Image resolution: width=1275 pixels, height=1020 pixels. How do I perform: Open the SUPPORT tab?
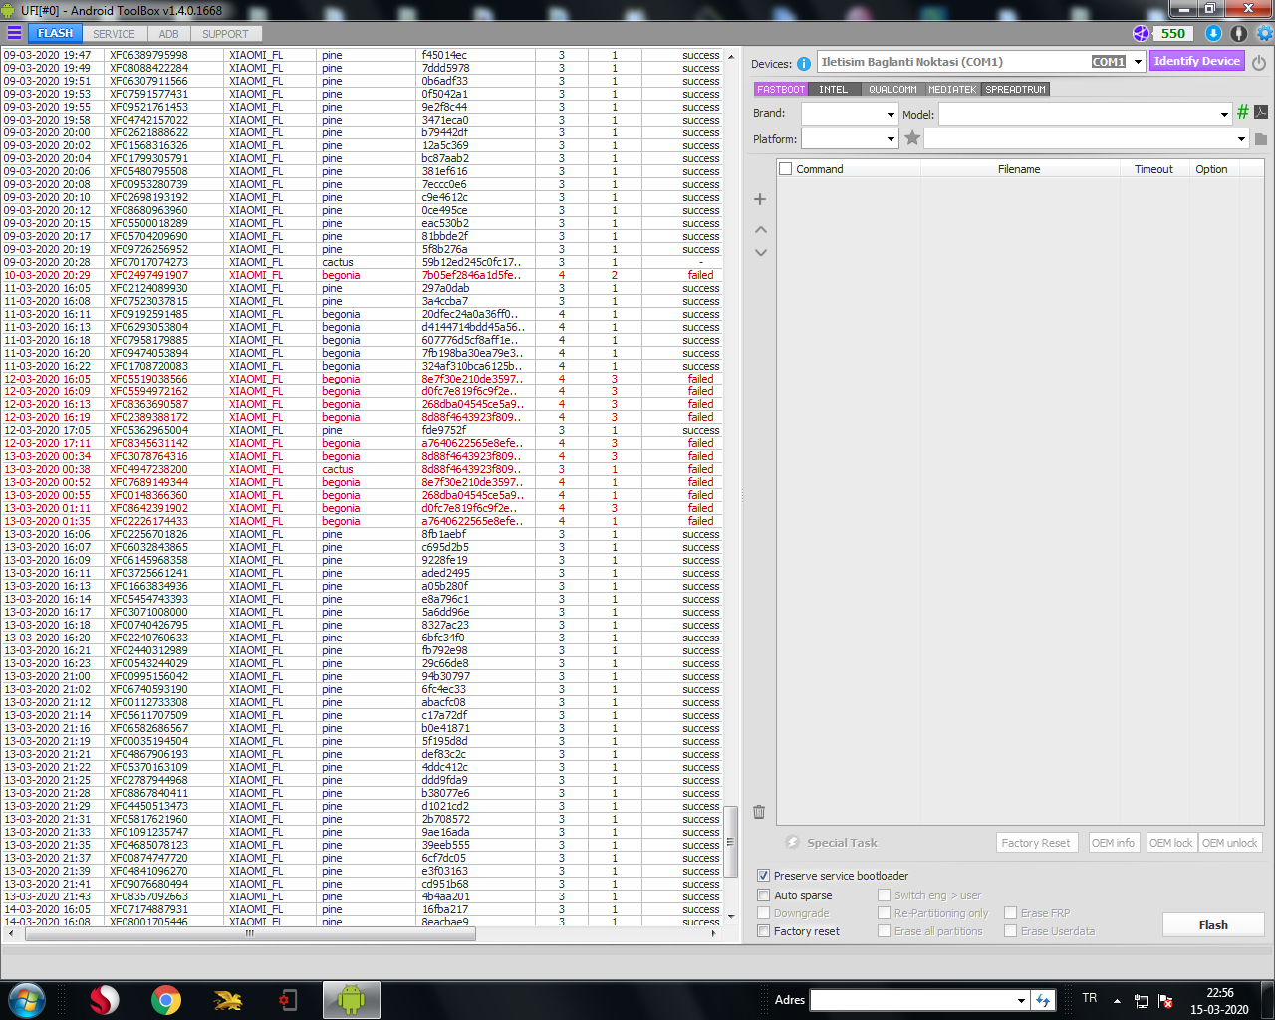tap(226, 34)
